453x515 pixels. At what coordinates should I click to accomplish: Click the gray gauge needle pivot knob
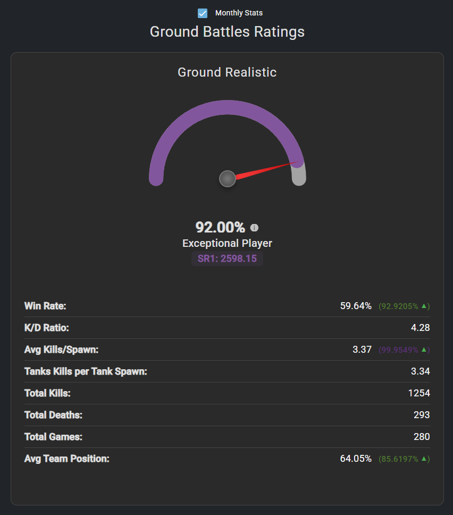(228, 179)
